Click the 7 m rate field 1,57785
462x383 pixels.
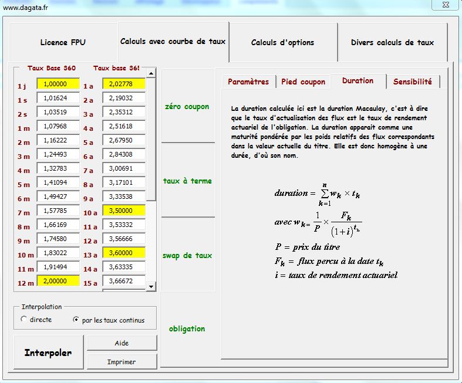pos(58,211)
